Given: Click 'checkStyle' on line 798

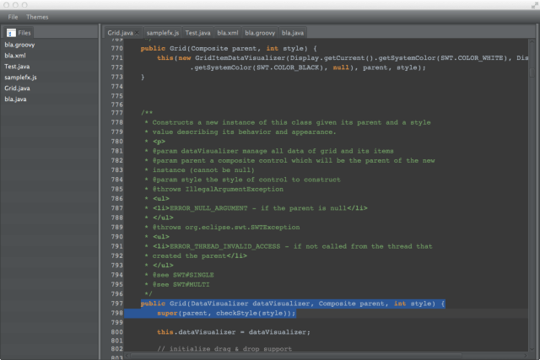Looking at the screenshot, I should coord(236,313).
